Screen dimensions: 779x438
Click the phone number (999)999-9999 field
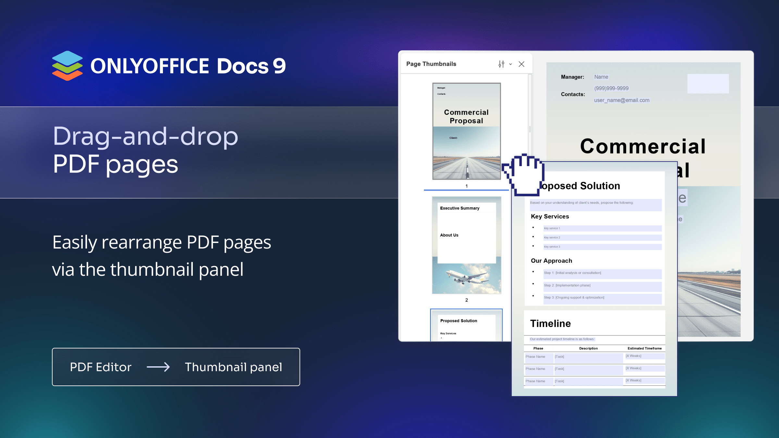[611, 88]
